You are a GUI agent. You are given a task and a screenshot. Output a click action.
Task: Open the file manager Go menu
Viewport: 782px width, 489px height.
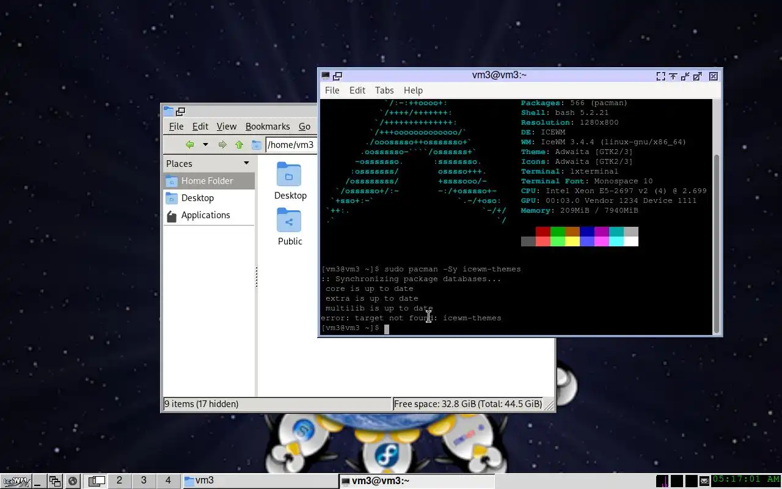click(305, 127)
